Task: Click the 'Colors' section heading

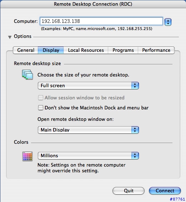Action: coord(21,142)
